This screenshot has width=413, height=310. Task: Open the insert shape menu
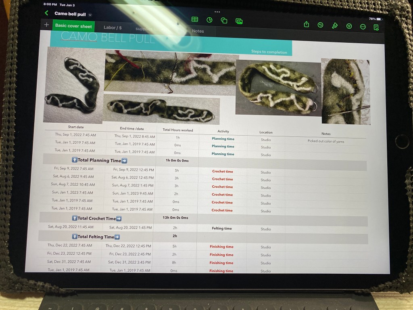[x=224, y=21]
